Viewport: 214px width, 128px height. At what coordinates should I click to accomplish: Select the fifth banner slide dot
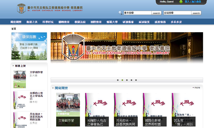[x=136, y=80]
